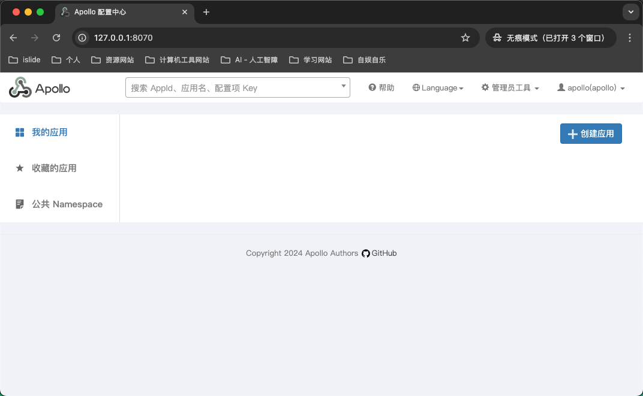Bookmark this page with star icon

coord(465,38)
